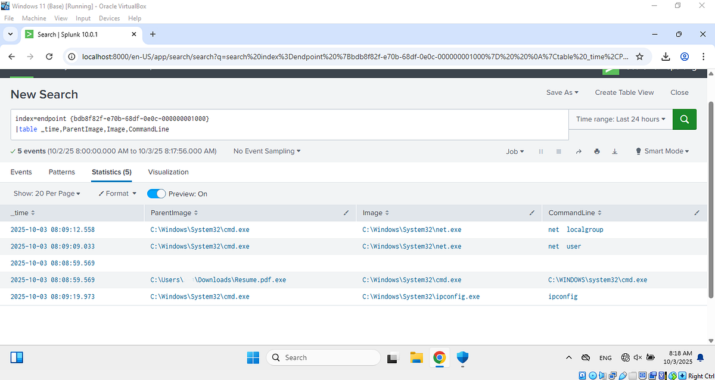
Task: Open Widgets panel on taskbar
Action: [17, 357]
